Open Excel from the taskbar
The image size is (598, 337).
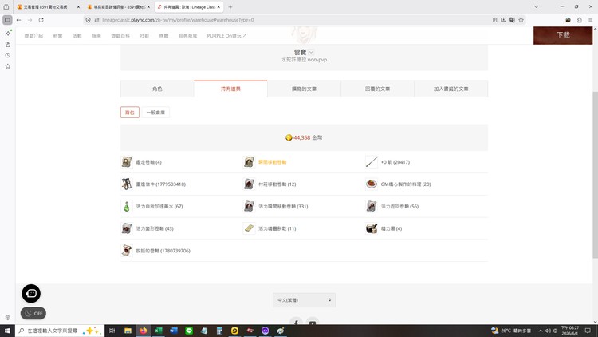(x=159, y=331)
